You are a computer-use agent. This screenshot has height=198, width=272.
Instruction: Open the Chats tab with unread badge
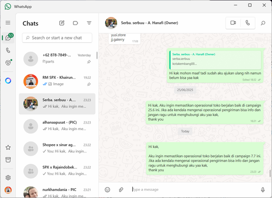(8, 38)
